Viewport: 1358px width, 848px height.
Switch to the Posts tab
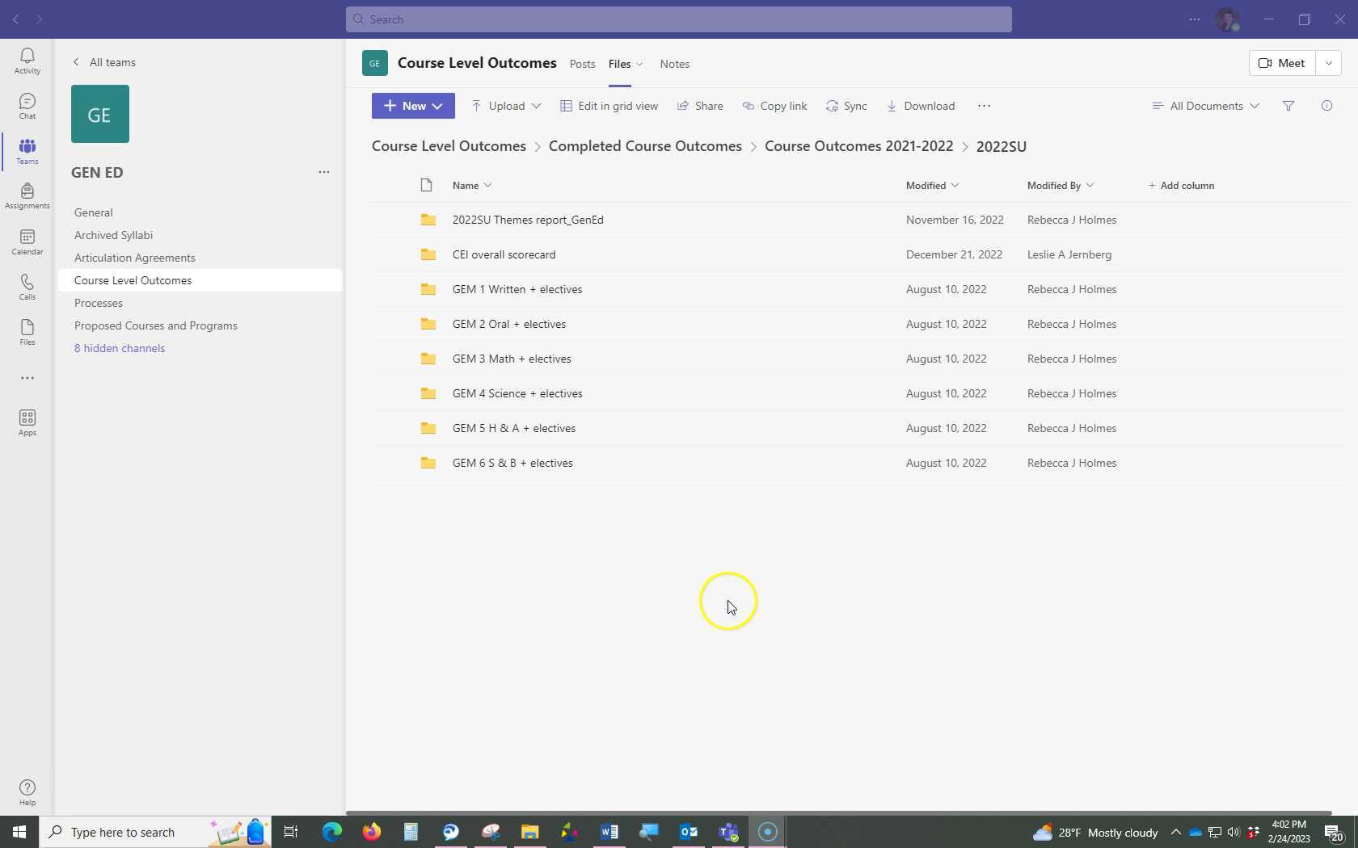(x=582, y=64)
